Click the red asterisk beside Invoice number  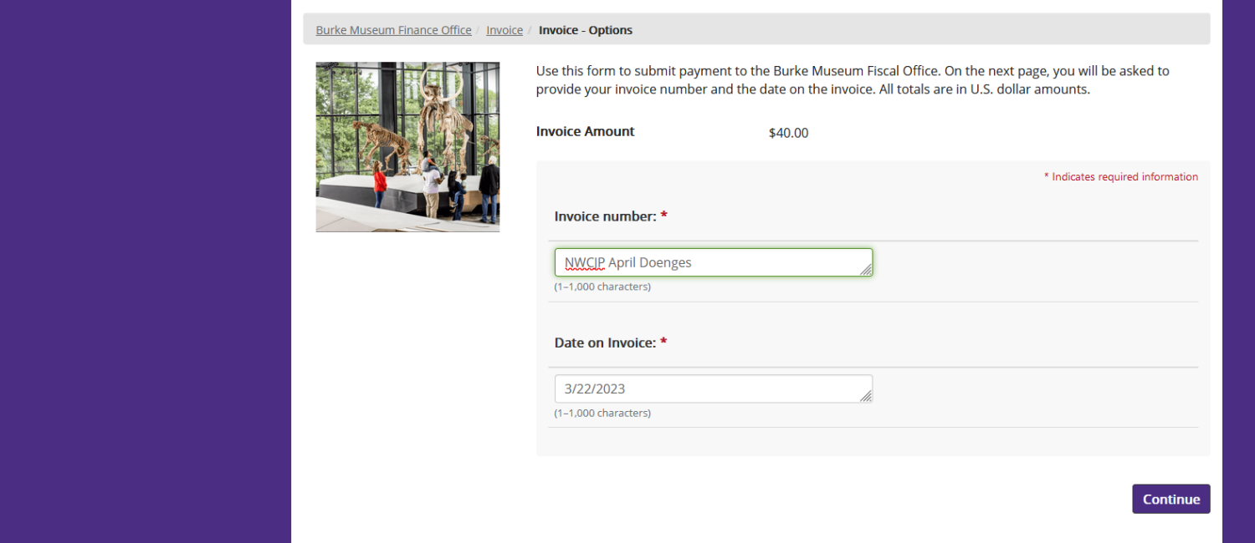point(663,216)
